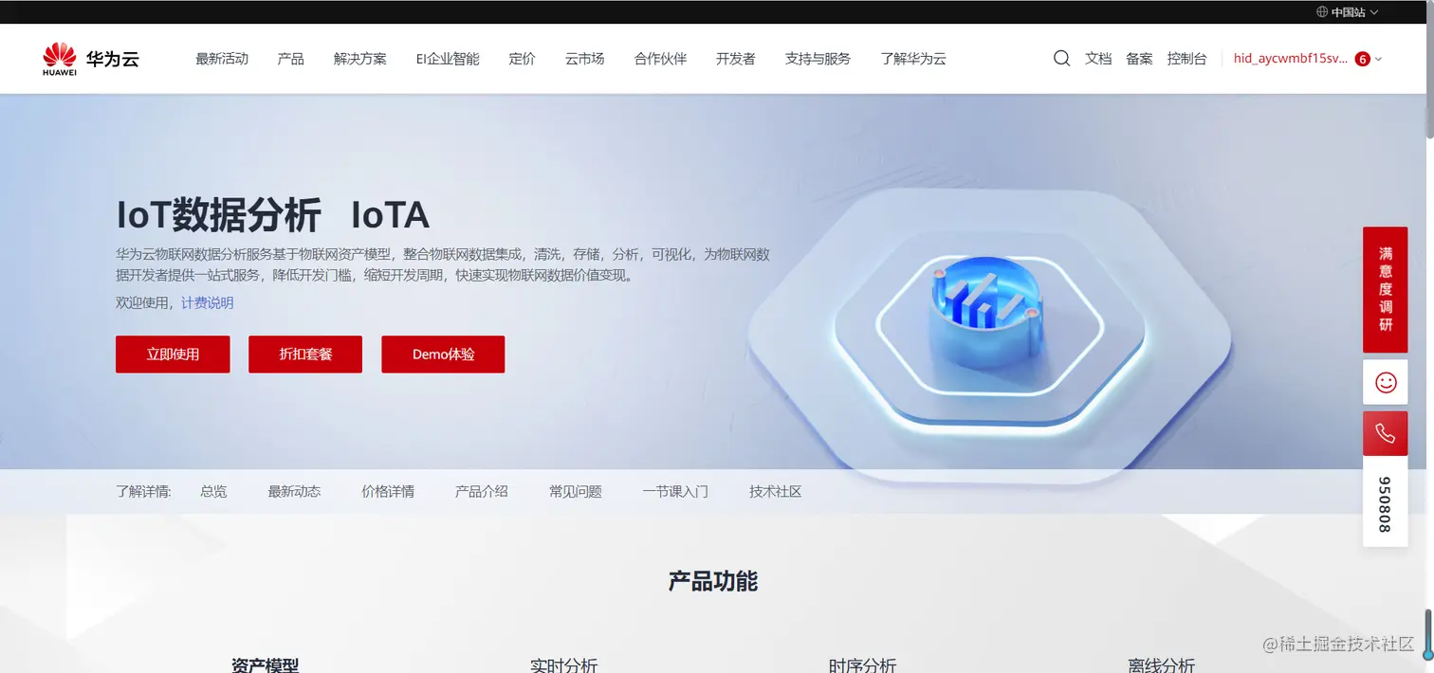Image resolution: width=1434 pixels, height=673 pixels.
Task: Open the 满意度调研 survey panel
Action: point(1385,289)
